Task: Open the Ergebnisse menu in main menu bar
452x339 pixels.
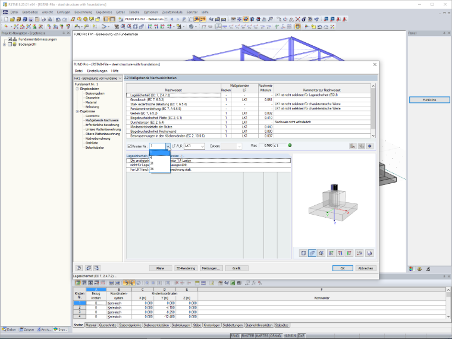Action: pyautogui.click(x=104, y=12)
